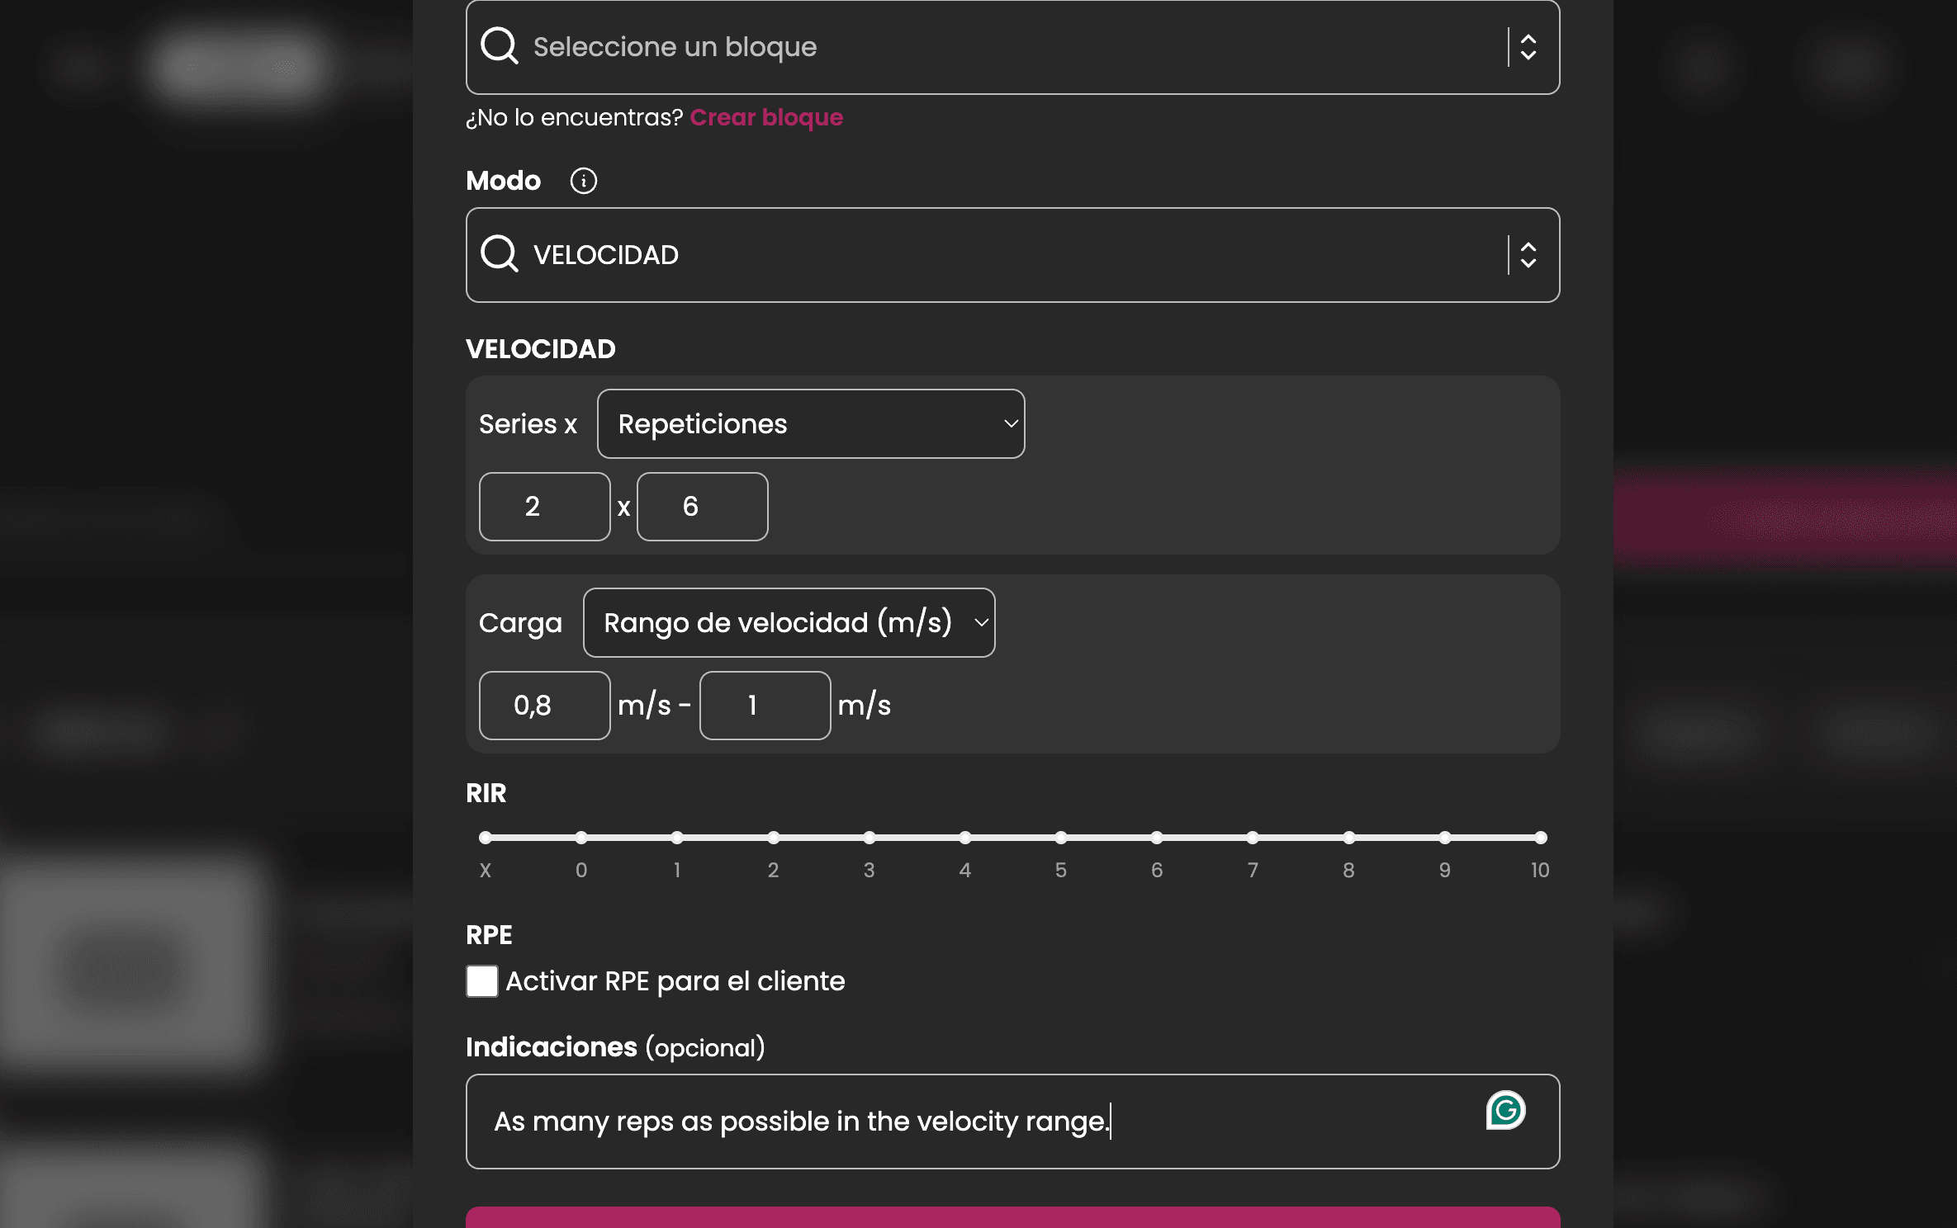
Task: Click up-down arrows of block selector
Action: [x=1528, y=47]
